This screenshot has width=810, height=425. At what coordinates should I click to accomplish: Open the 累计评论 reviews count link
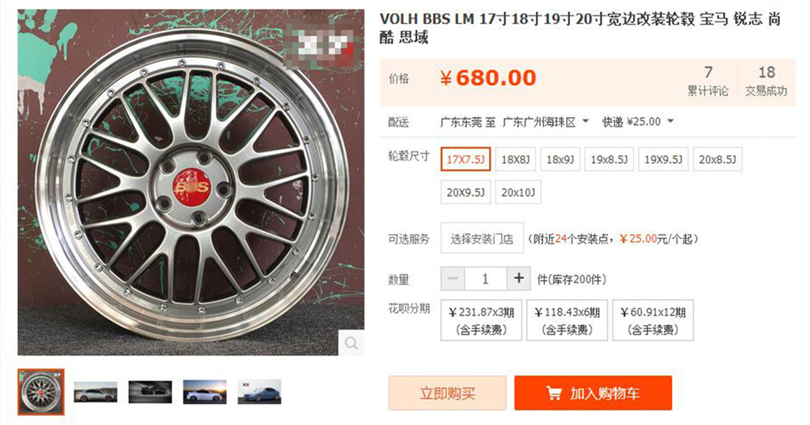(708, 81)
